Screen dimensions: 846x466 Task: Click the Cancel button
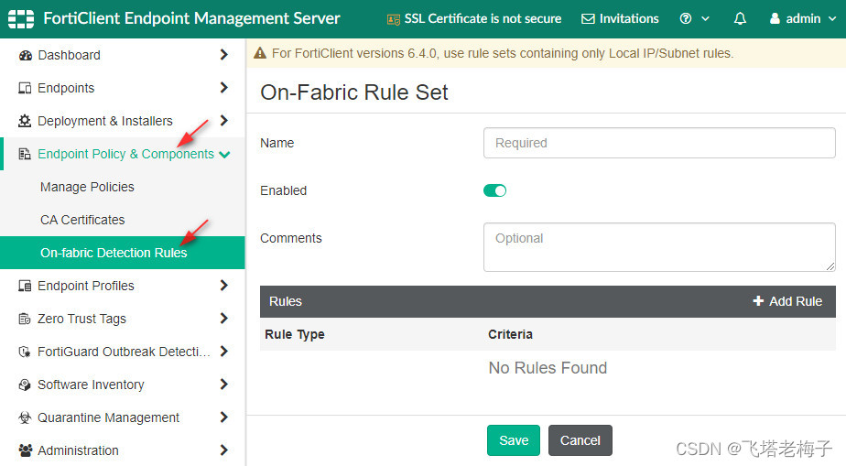click(x=580, y=440)
